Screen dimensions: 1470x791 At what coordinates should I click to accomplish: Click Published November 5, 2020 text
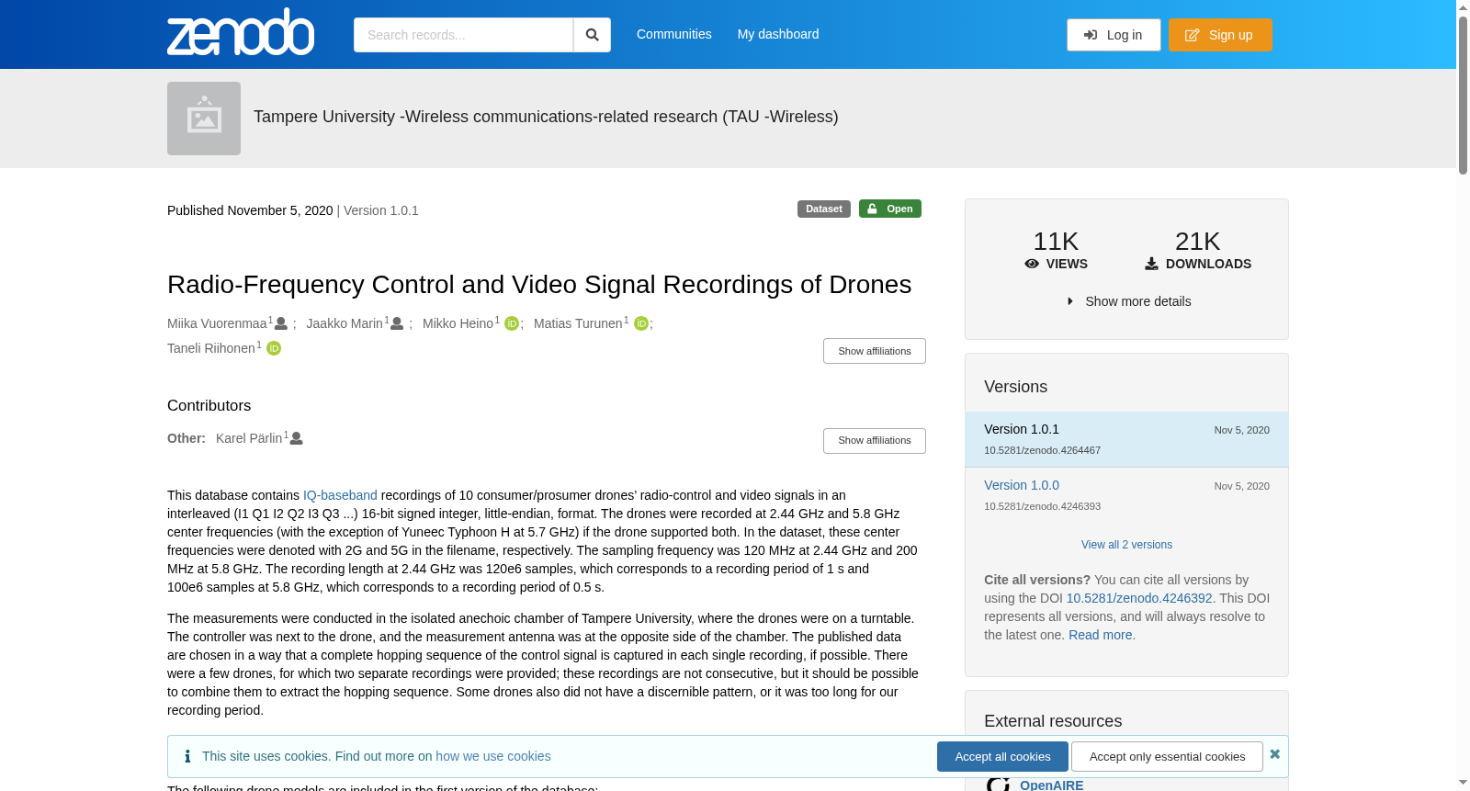click(250, 210)
